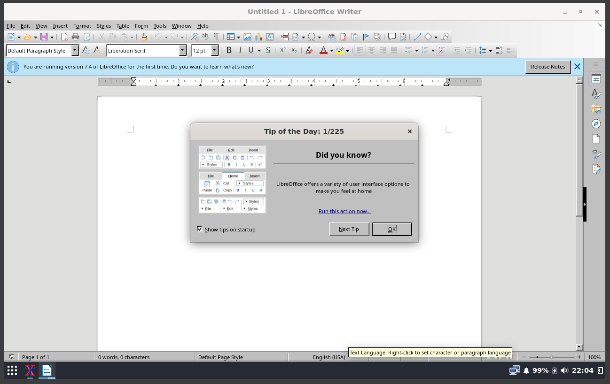Select the Insert Chart icon
610x384 pixels.
[258, 36]
